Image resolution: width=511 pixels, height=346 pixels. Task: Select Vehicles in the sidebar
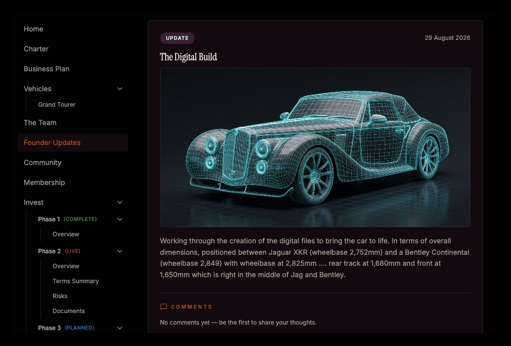click(x=37, y=89)
